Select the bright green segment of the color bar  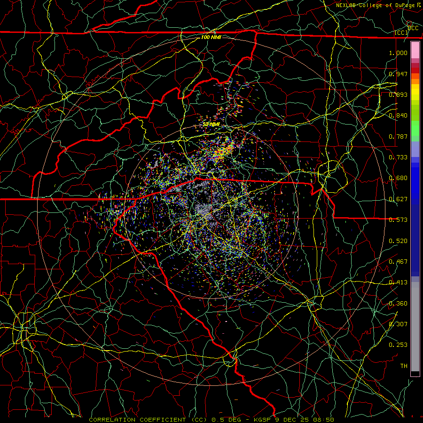(415, 128)
